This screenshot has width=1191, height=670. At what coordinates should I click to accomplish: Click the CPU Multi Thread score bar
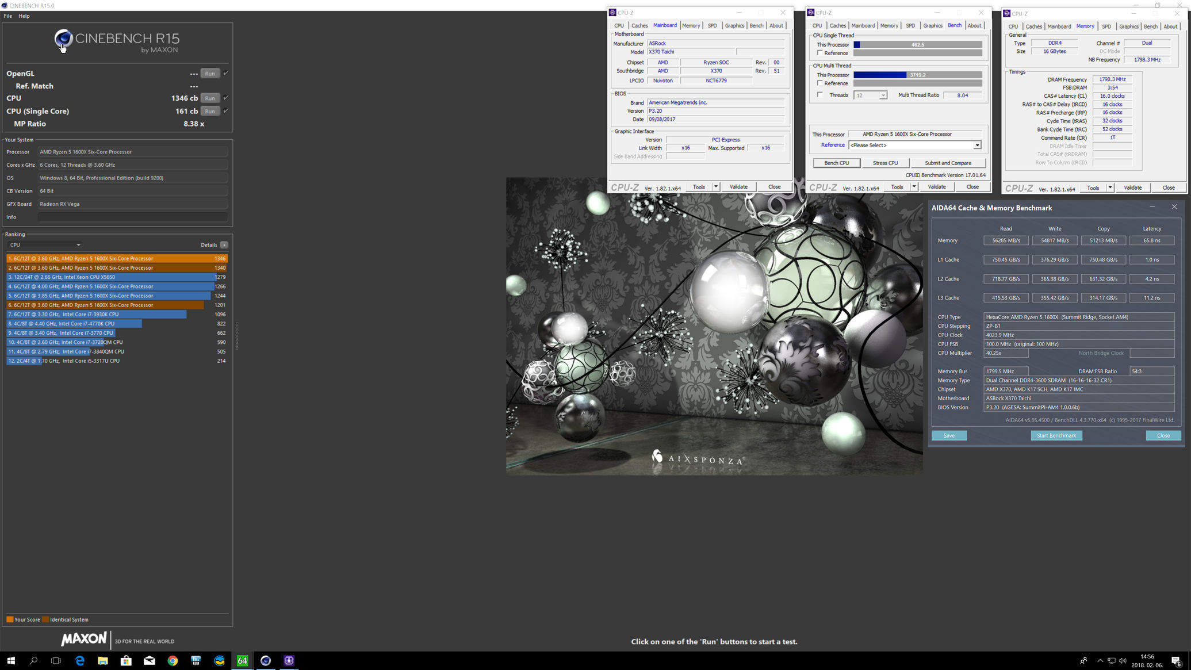coord(917,75)
